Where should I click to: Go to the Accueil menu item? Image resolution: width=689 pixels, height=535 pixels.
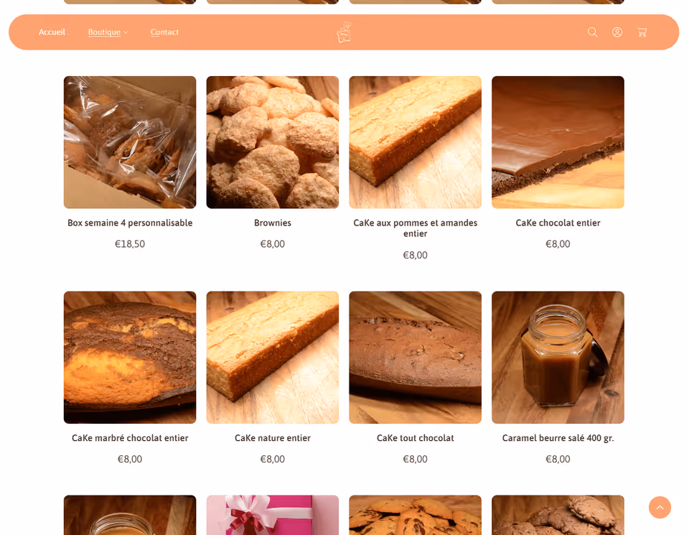52,32
